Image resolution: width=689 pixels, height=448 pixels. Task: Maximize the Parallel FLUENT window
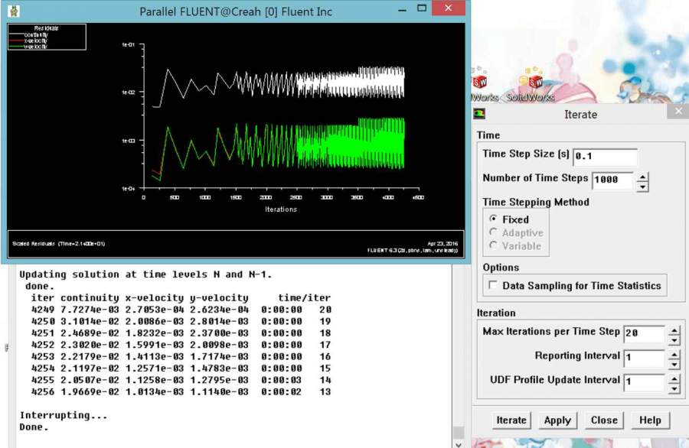click(x=422, y=8)
